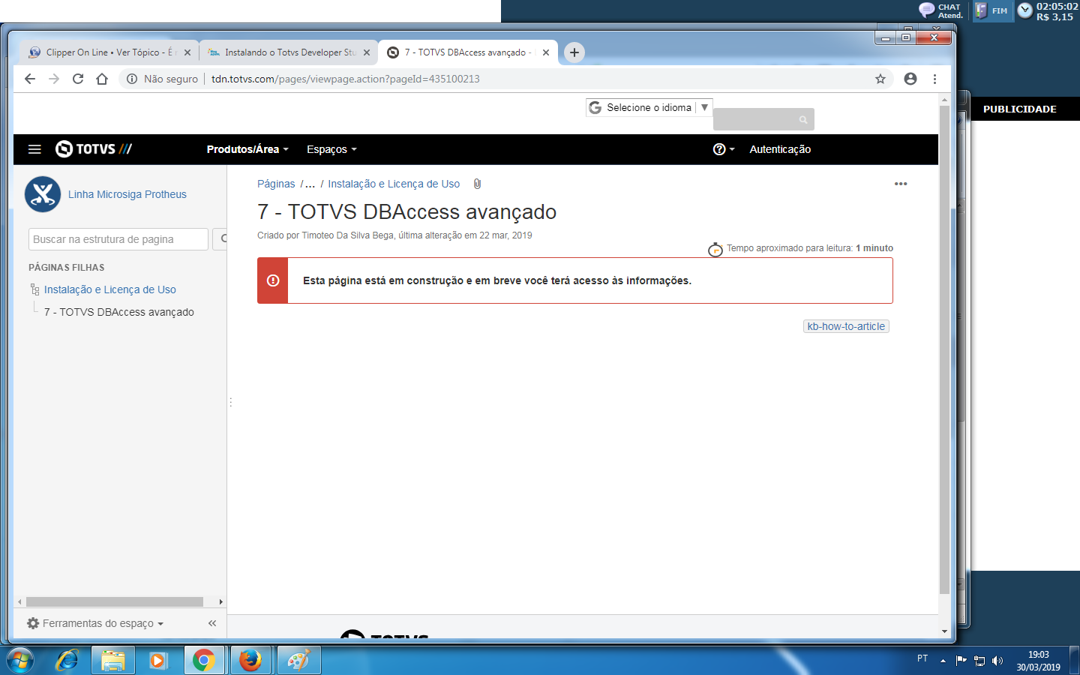Bookmark this page with the star

pyautogui.click(x=880, y=79)
